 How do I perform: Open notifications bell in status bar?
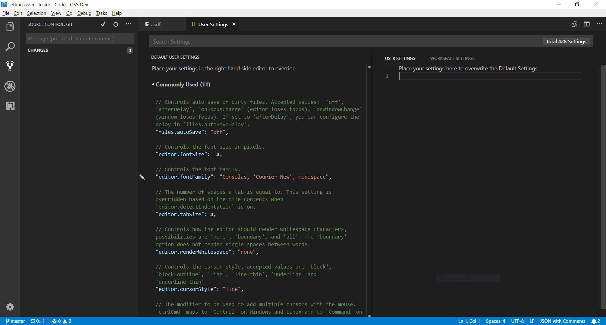click(596, 321)
